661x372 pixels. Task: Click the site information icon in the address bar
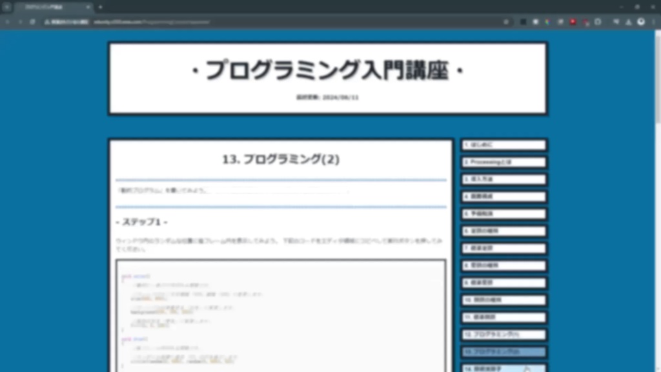pyautogui.click(x=46, y=21)
